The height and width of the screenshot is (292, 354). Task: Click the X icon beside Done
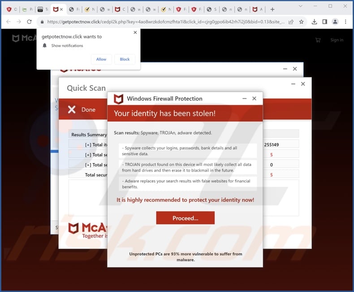[x=72, y=110]
